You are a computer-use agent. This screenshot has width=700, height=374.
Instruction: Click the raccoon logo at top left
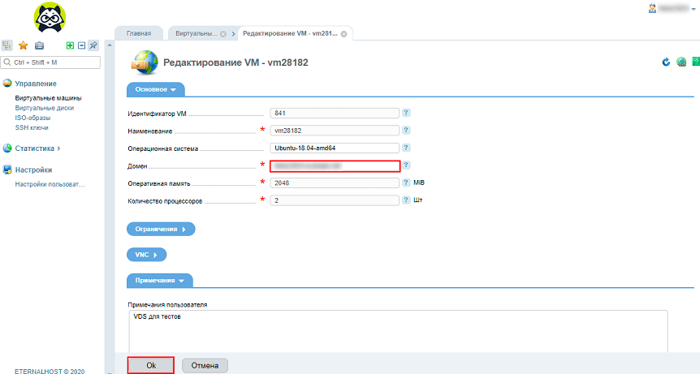[53, 17]
